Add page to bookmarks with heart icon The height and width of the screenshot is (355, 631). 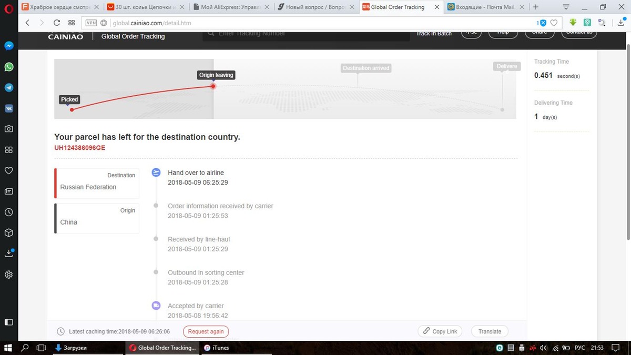[x=554, y=23]
